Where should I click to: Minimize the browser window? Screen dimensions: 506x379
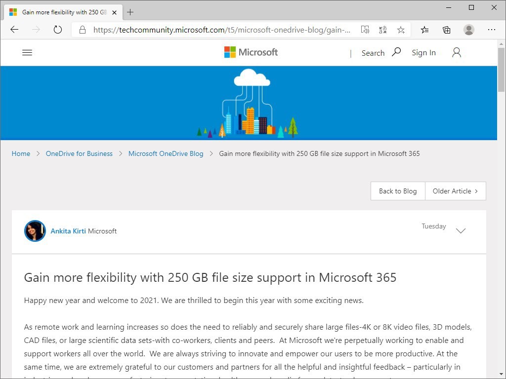pyautogui.click(x=449, y=7)
